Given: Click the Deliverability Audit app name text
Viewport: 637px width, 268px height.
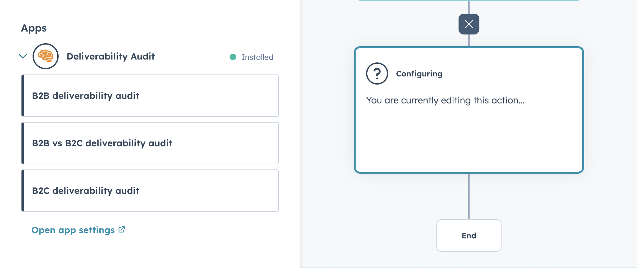Looking at the screenshot, I should pyautogui.click(x=111, y=56).
